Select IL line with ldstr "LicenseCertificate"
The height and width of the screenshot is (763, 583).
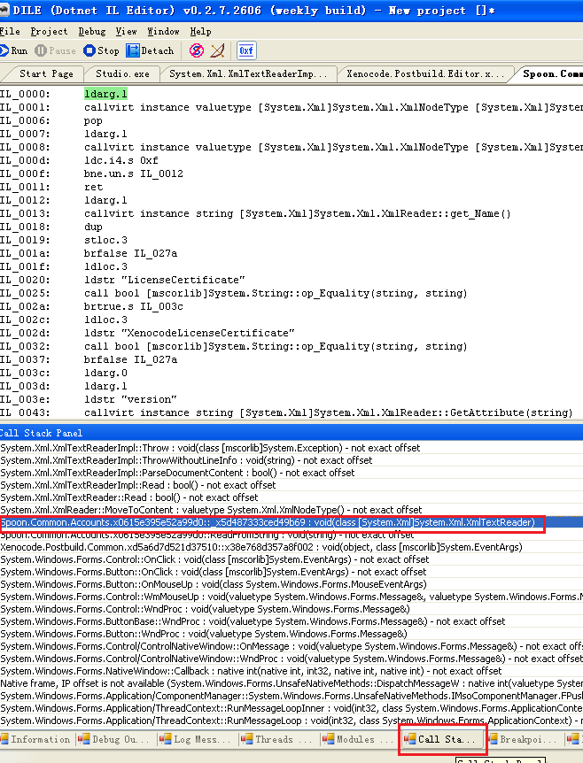click(x=164, y=280)
